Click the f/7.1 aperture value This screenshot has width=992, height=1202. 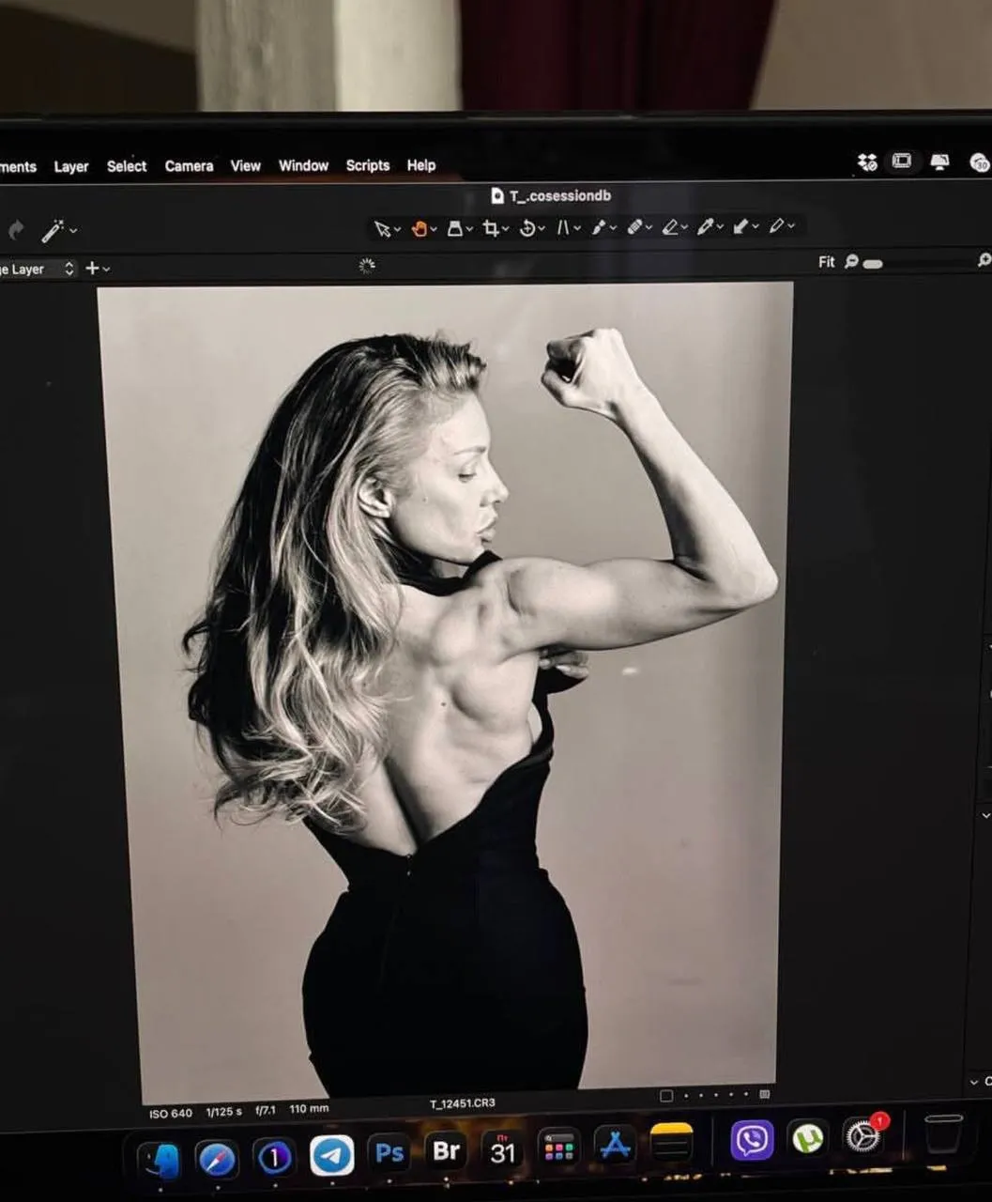click(266, 1110)
